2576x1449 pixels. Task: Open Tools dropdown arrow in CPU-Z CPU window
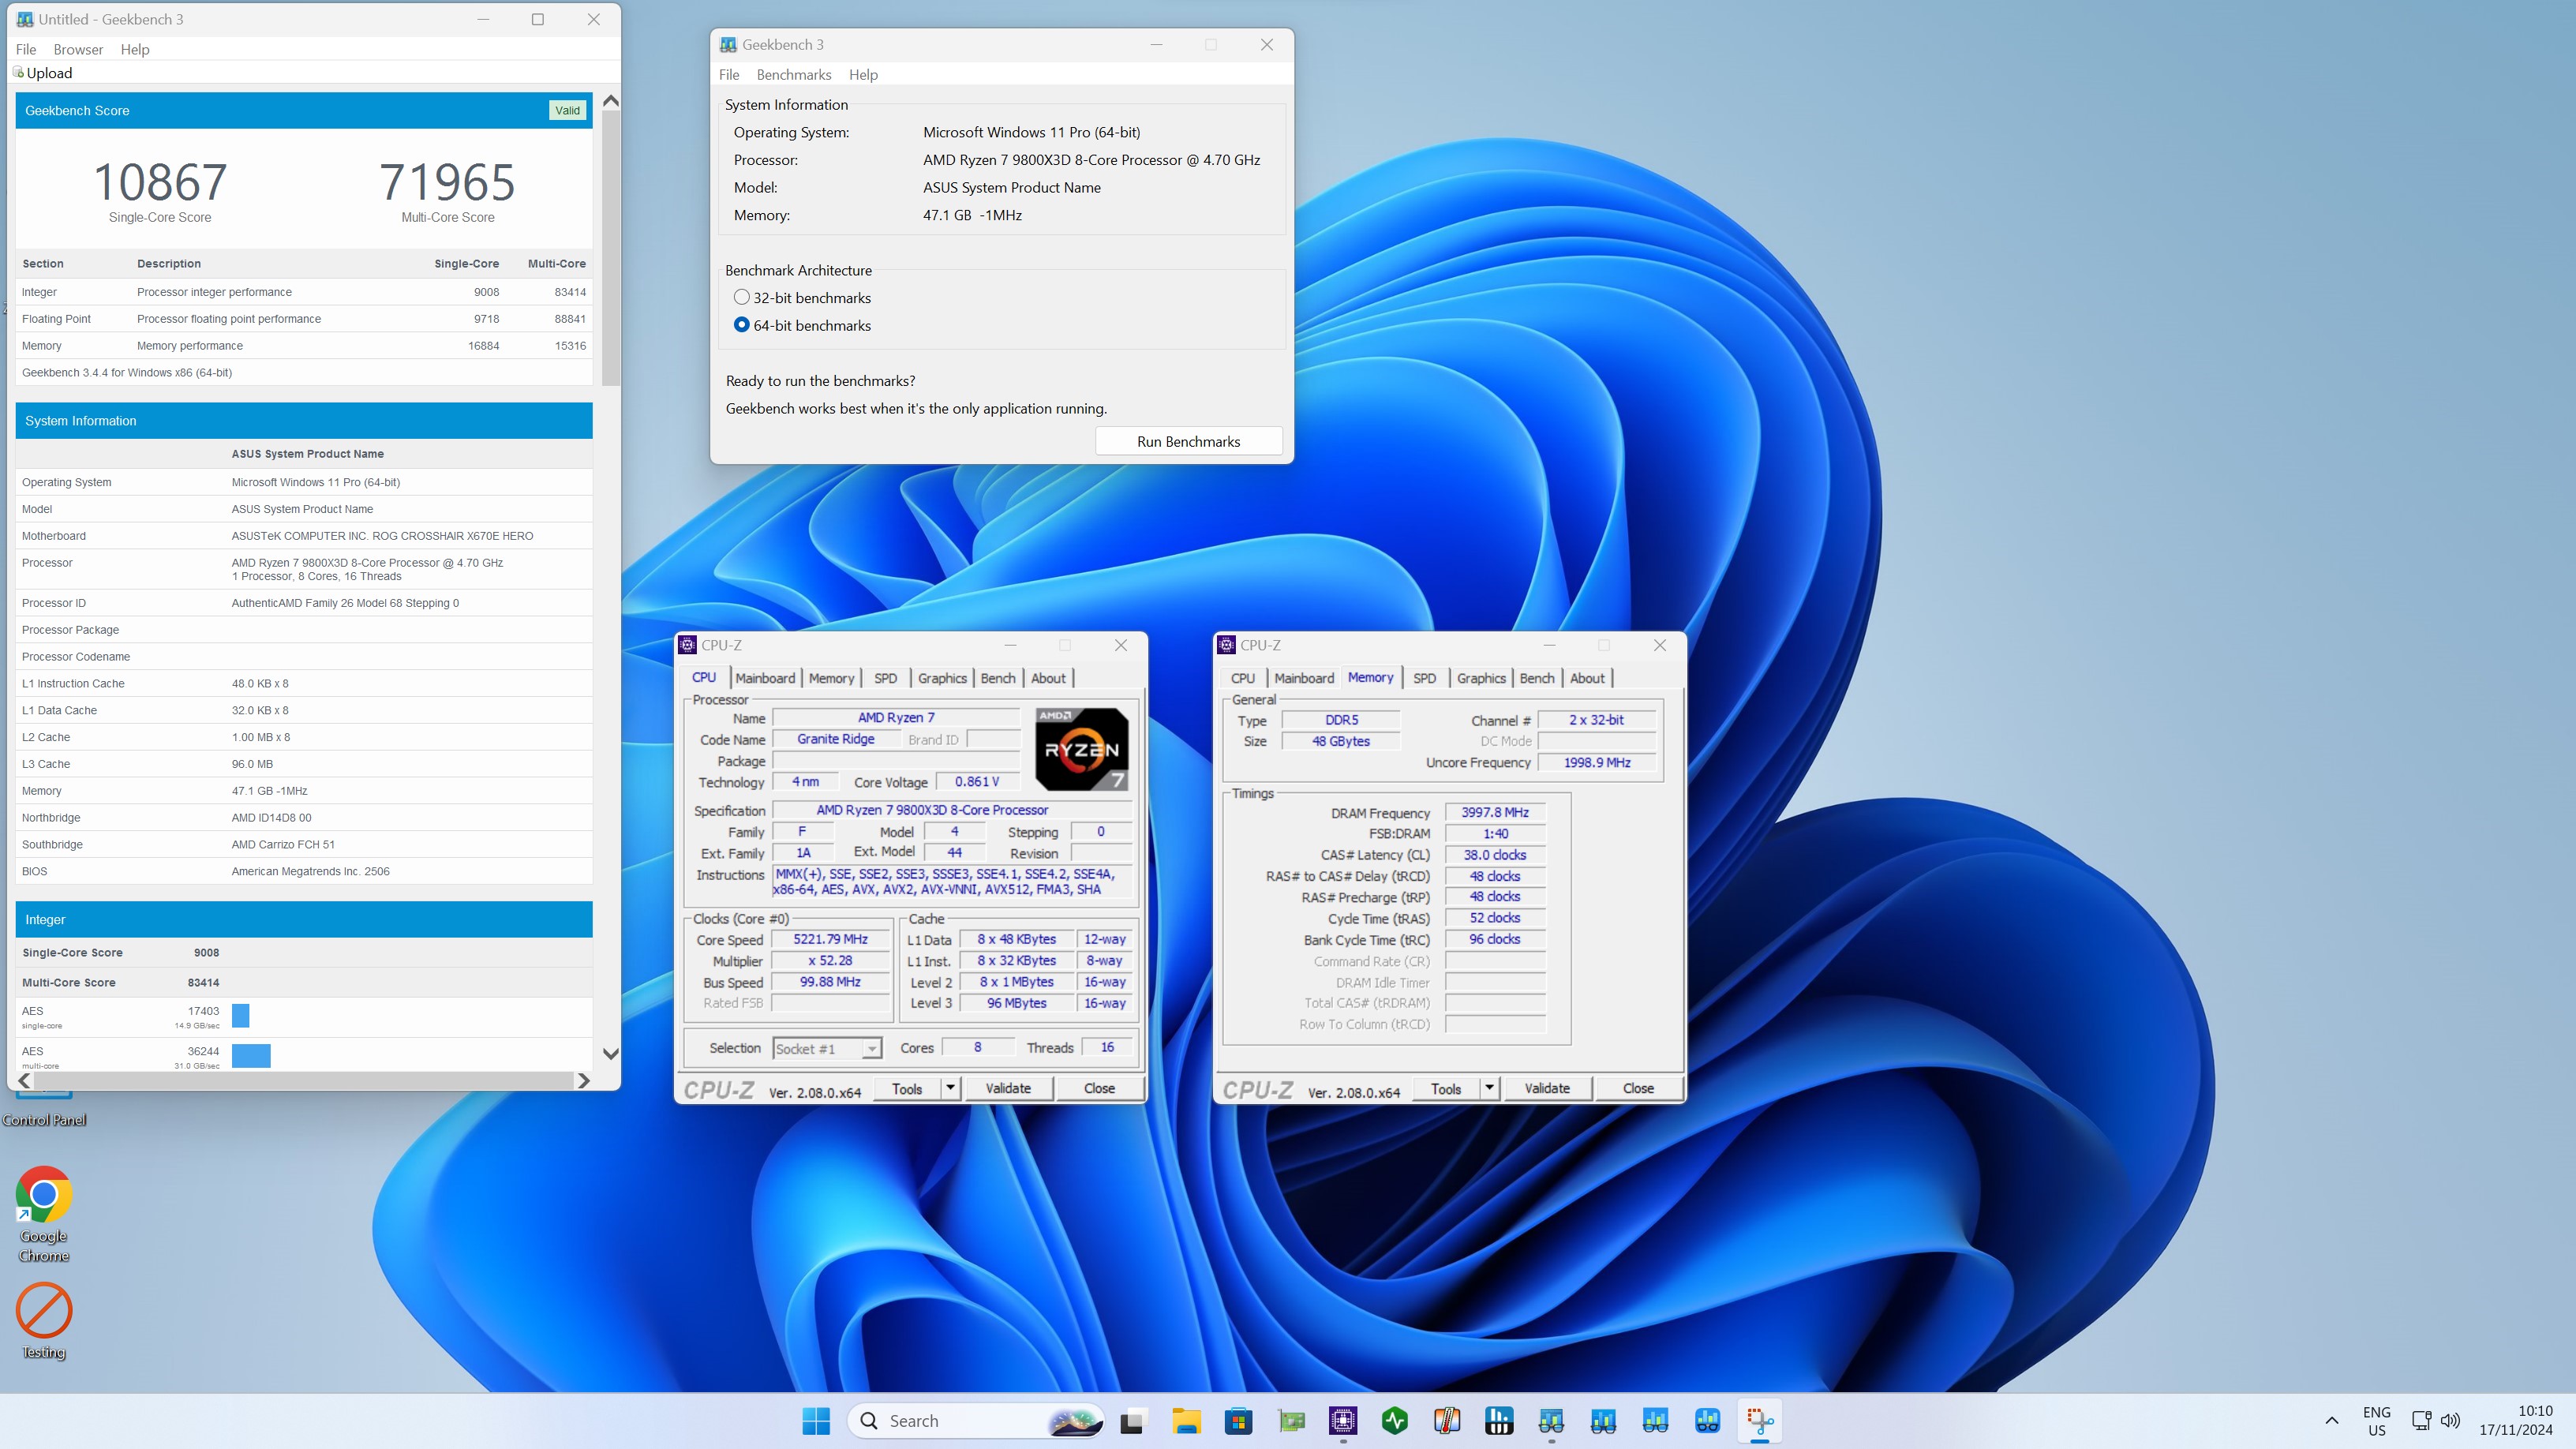(x=950, y=1088)
